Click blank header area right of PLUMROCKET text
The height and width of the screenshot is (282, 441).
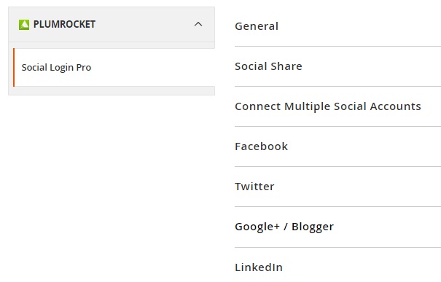click(144, 25)
